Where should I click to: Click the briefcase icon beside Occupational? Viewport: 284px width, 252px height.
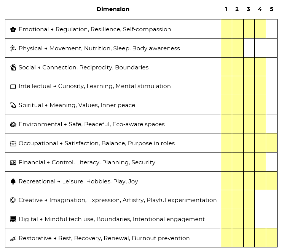pyautogui.click(x=13, y=143)
